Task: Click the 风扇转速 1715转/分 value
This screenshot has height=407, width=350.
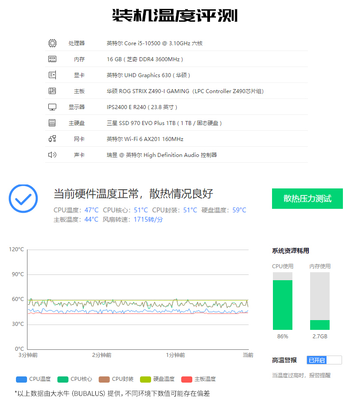Action: click(148, 219)
